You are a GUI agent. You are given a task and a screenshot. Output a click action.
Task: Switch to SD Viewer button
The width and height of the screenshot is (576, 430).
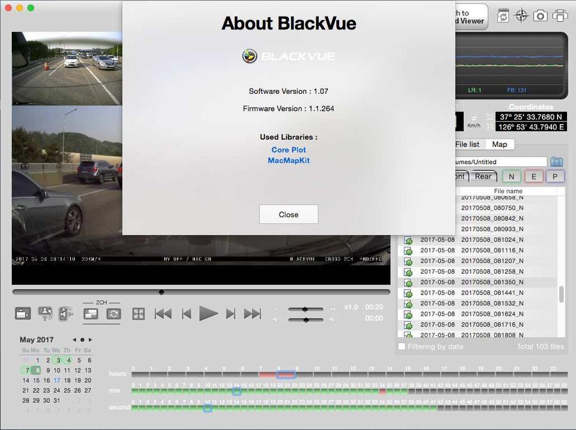point(471,17)
